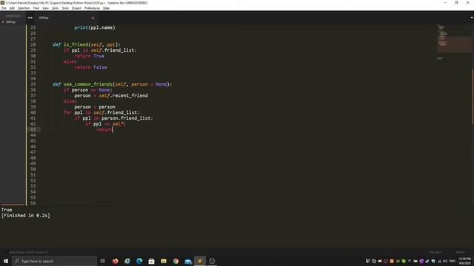Viewport: 474px width, 266px height.
Task: Click 'return True' statement
Action: click(x=89, y=56)
